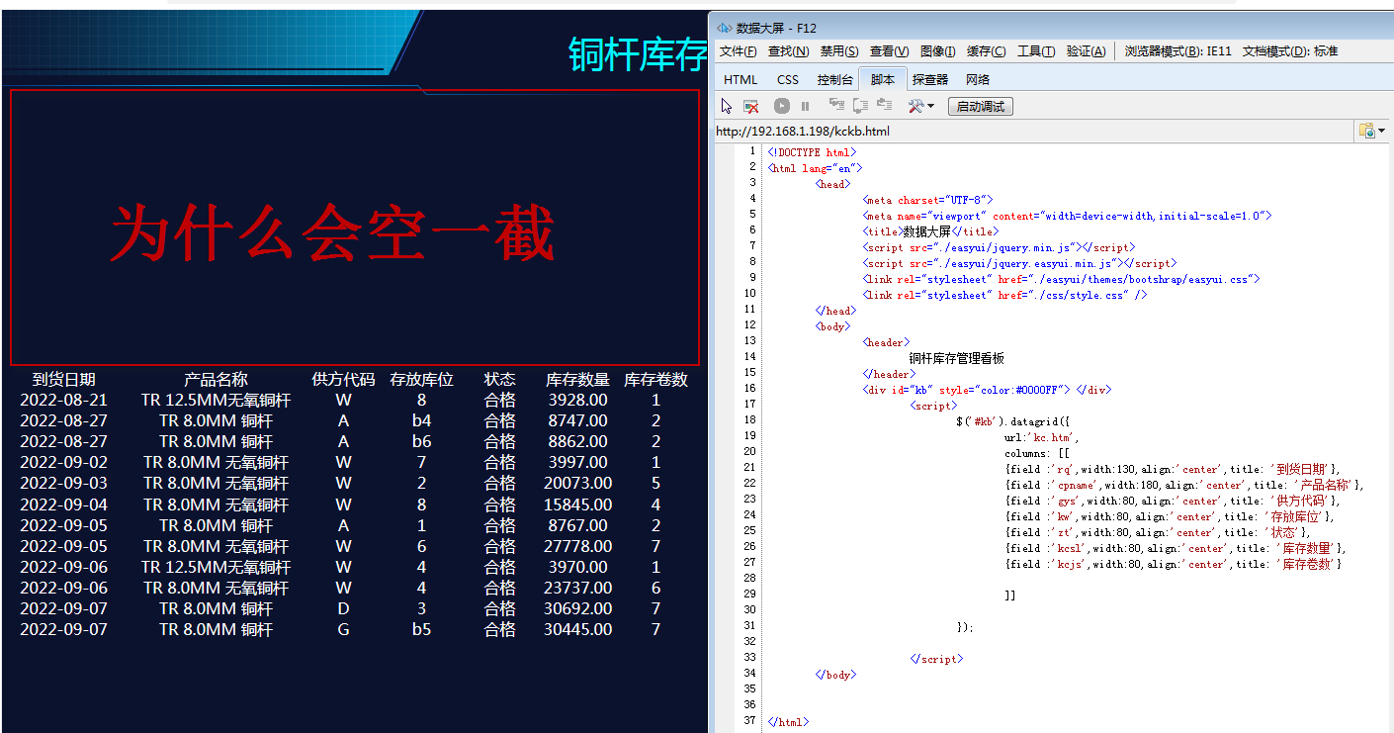Open the hammer tools settings dropdown

tap(921, 106)
